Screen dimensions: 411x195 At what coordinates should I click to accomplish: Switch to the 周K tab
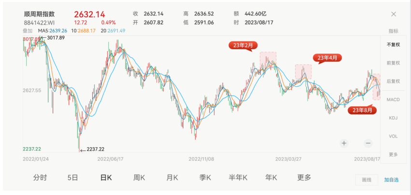pos(139,177)
